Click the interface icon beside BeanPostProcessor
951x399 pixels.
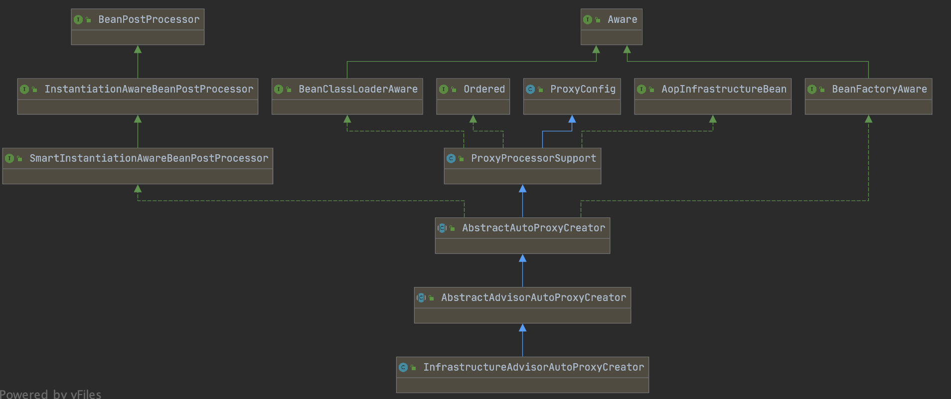point(78,20)
